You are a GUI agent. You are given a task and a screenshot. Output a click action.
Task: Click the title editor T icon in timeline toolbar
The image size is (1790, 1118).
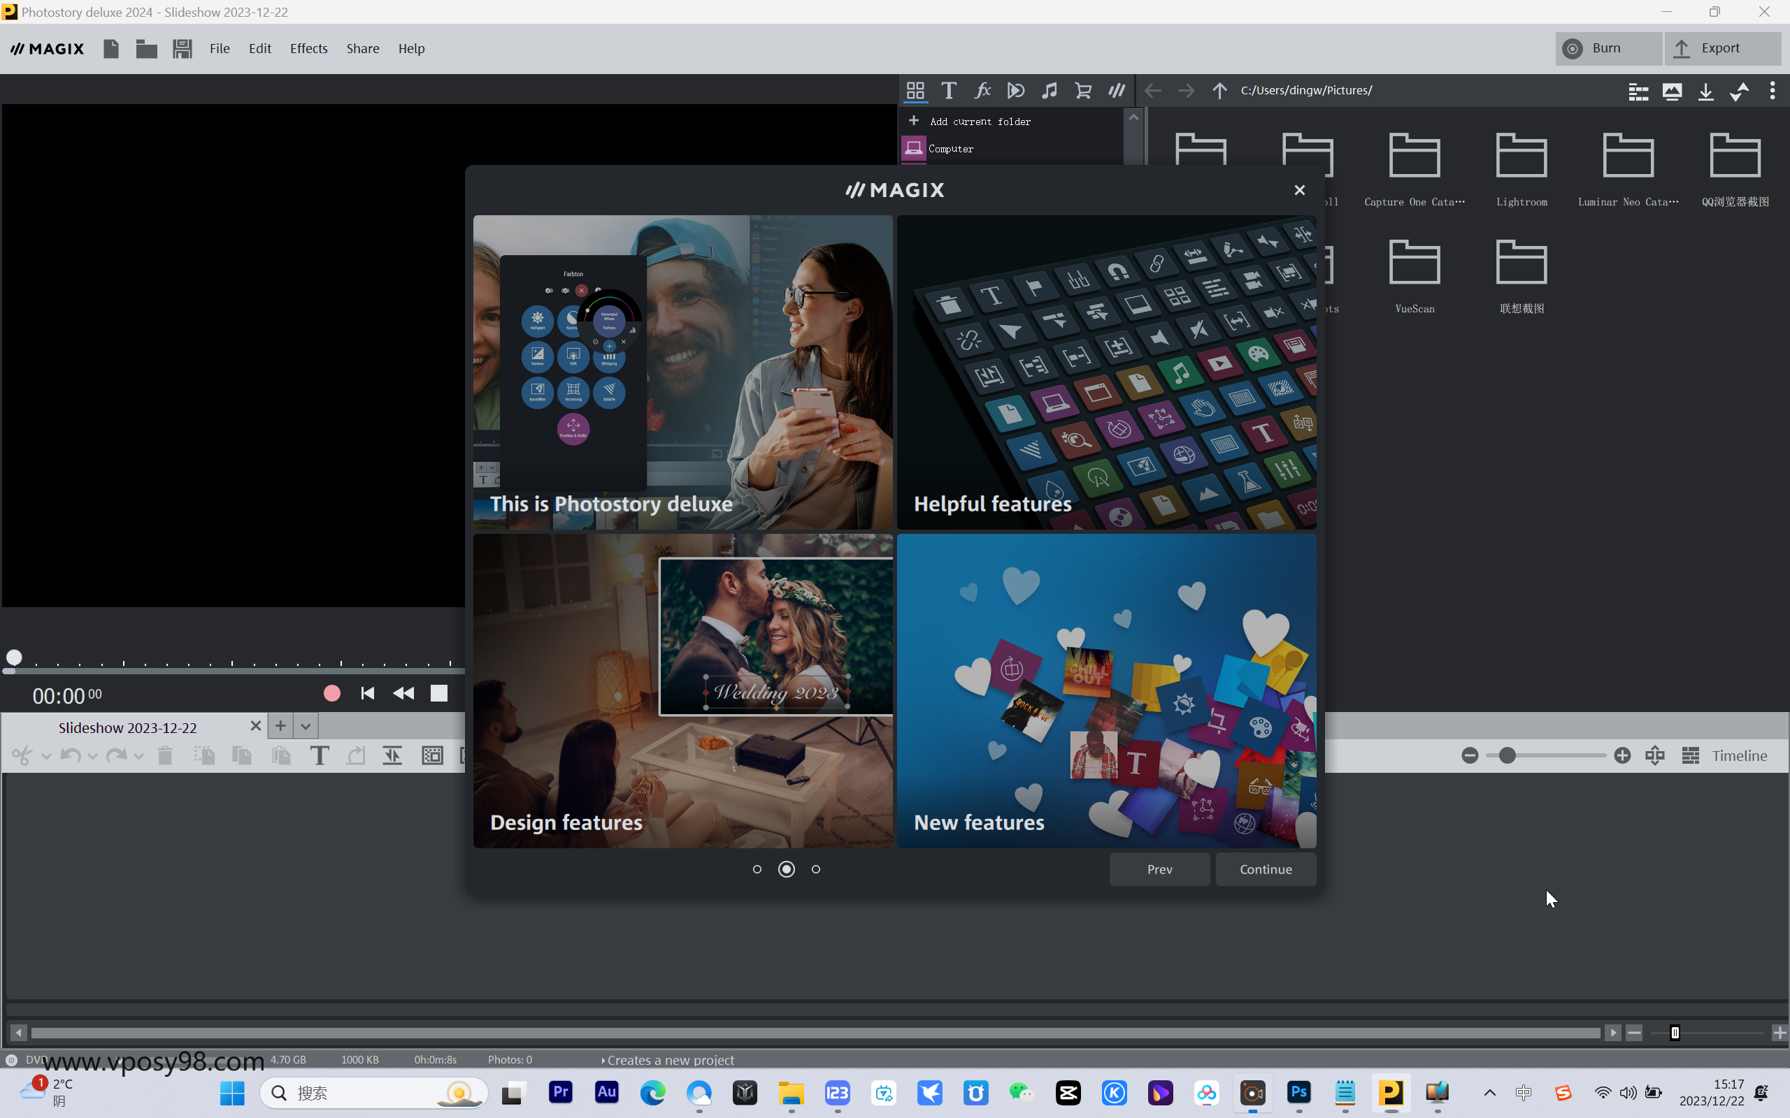pyautogui.click(x=319, y=755)
